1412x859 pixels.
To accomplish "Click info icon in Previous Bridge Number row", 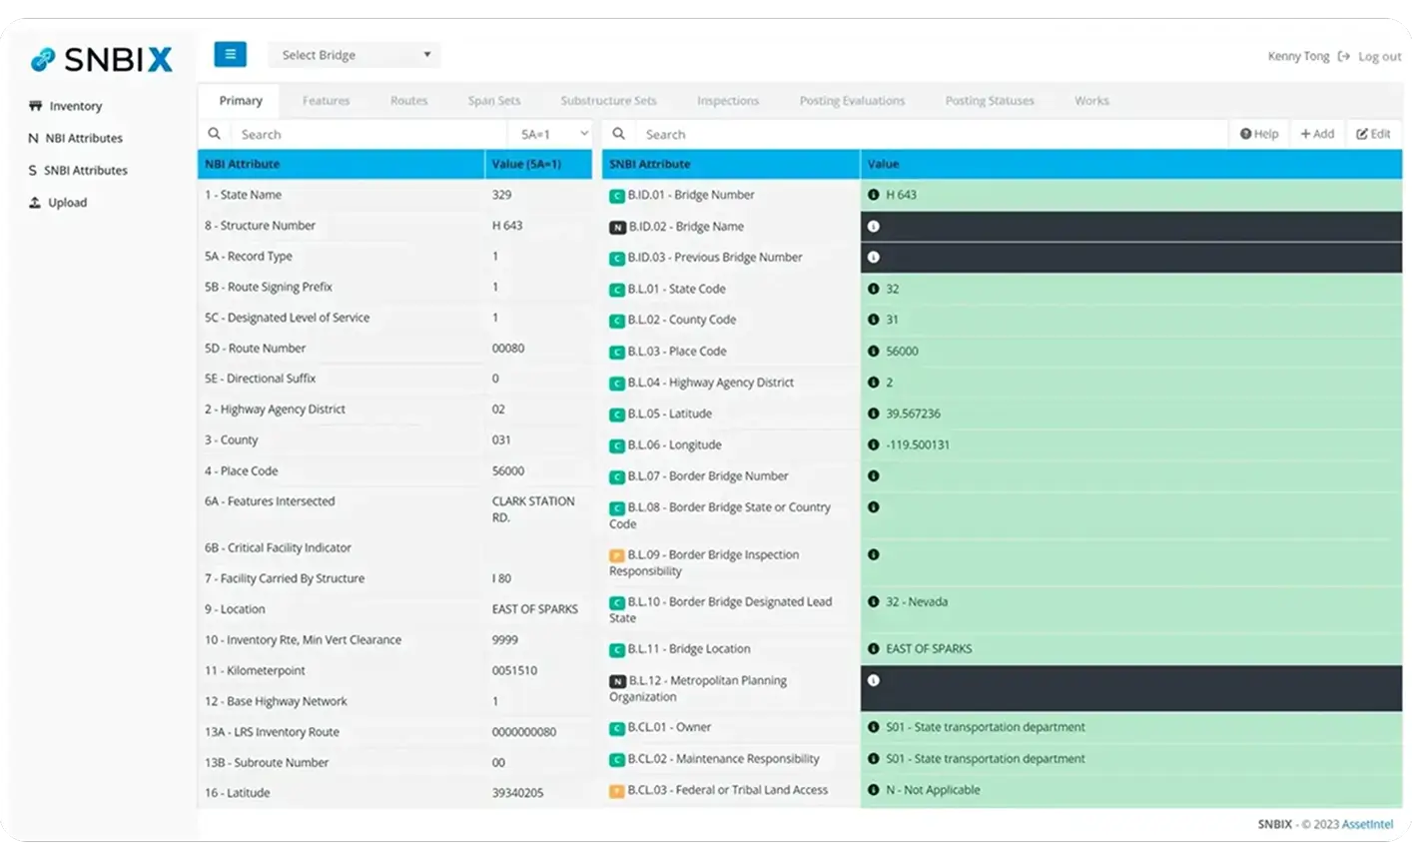I will pyautogui.click(x=874, y=258).
